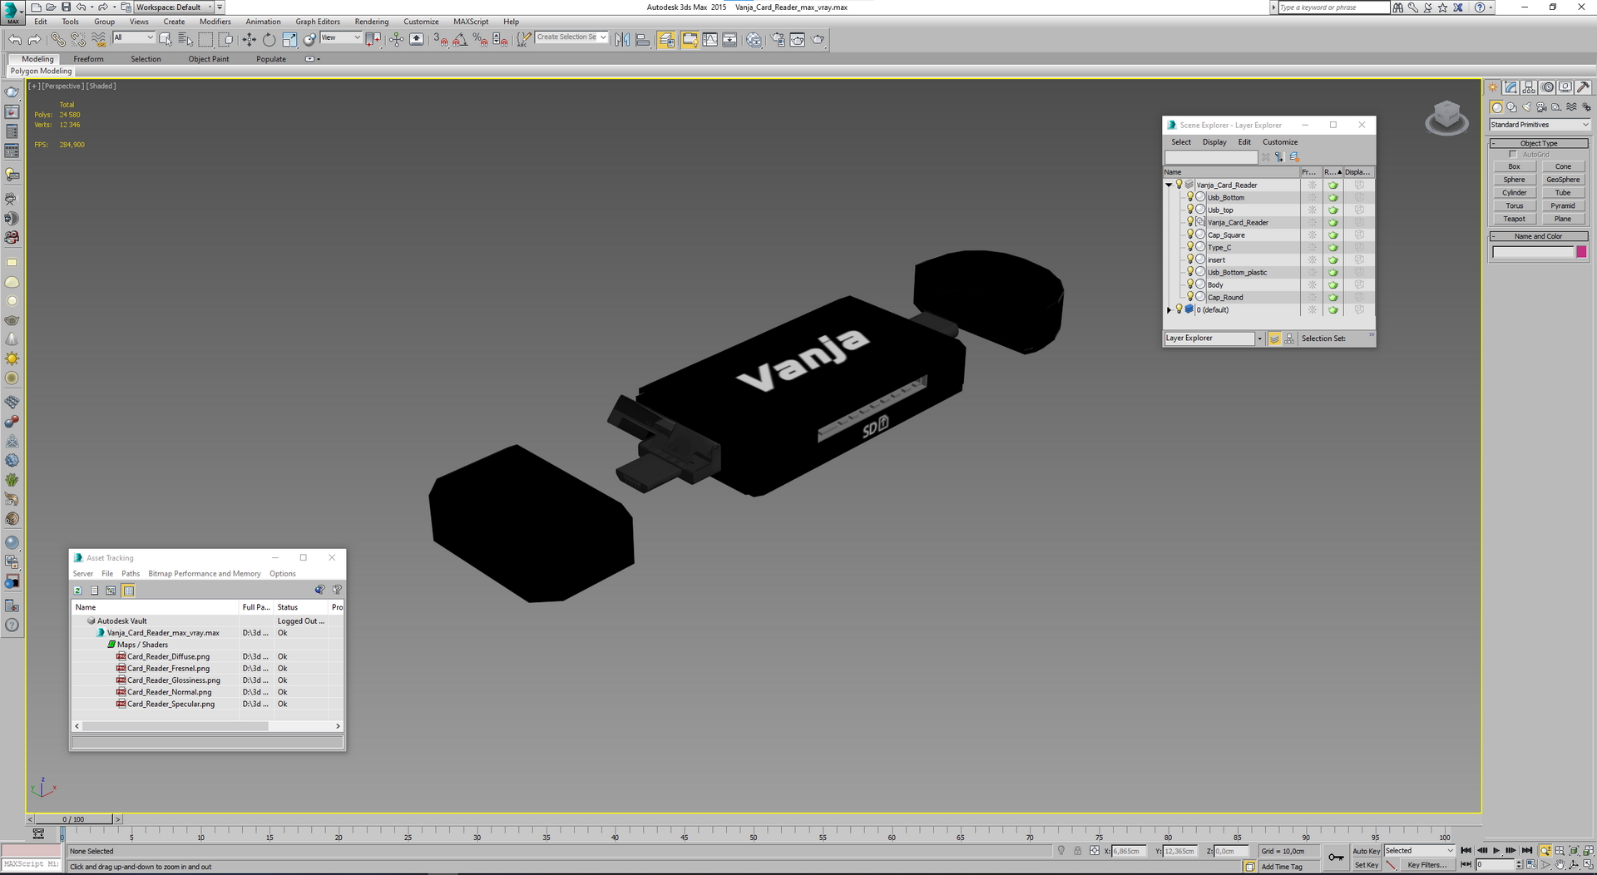Click the teapot Render Production icon
Viewport: 1597px width, 875px height.
click(x=818, y=39)
